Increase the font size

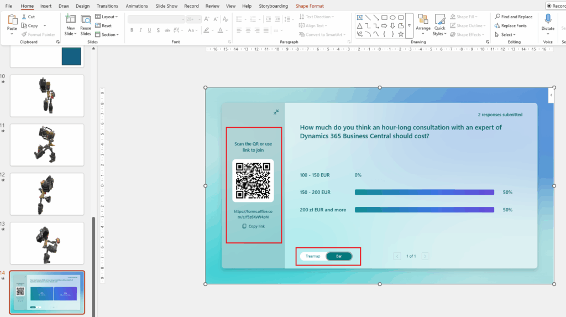207,19
